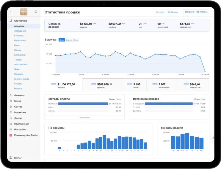Click the Экспорт button
Viewport: 221px width, 169px height.
click(x=160, y=12)
